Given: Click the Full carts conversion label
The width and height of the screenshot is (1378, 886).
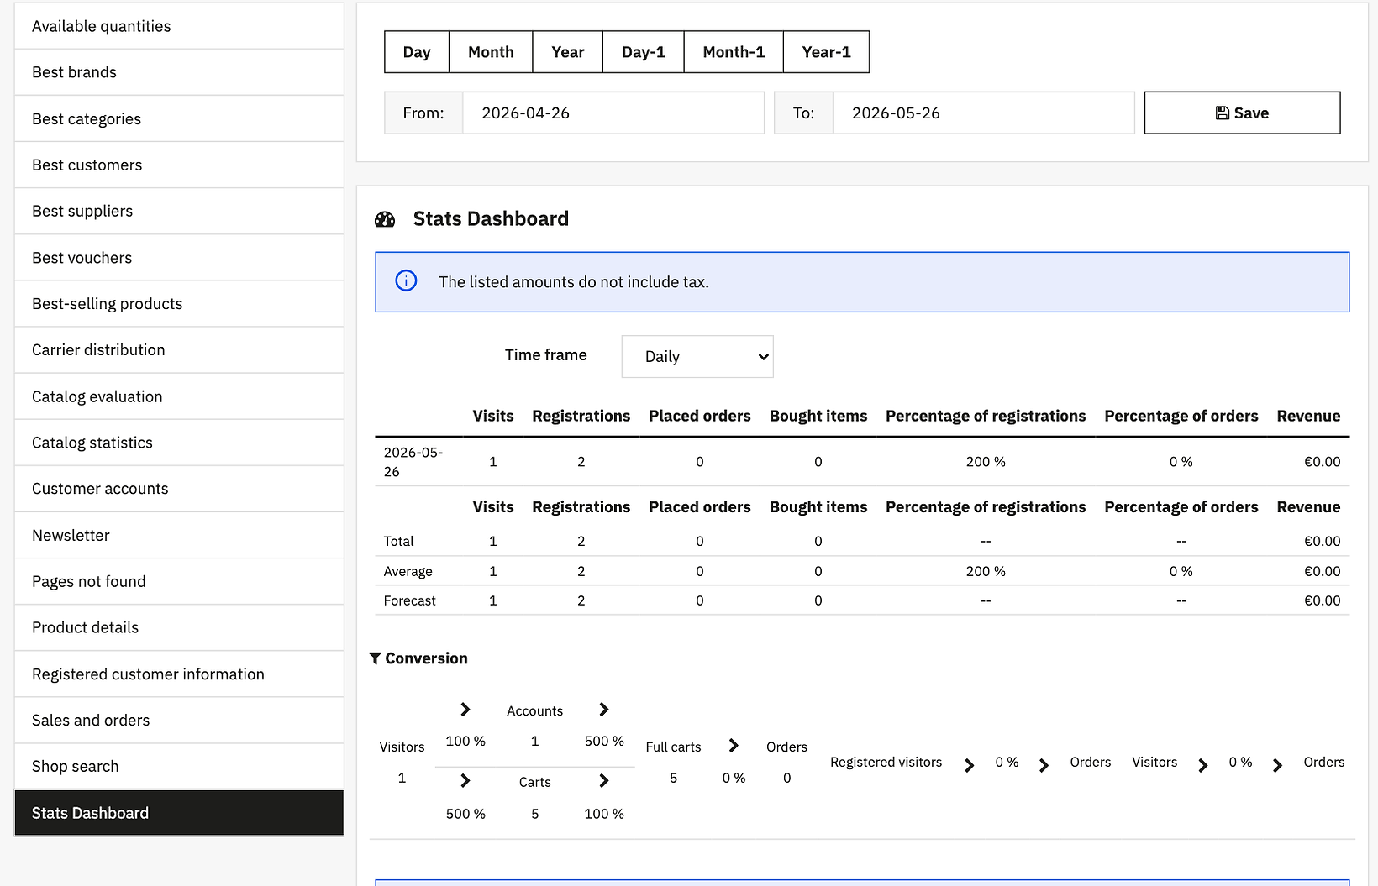Looking at the screenshot, I should click(673, 747).
